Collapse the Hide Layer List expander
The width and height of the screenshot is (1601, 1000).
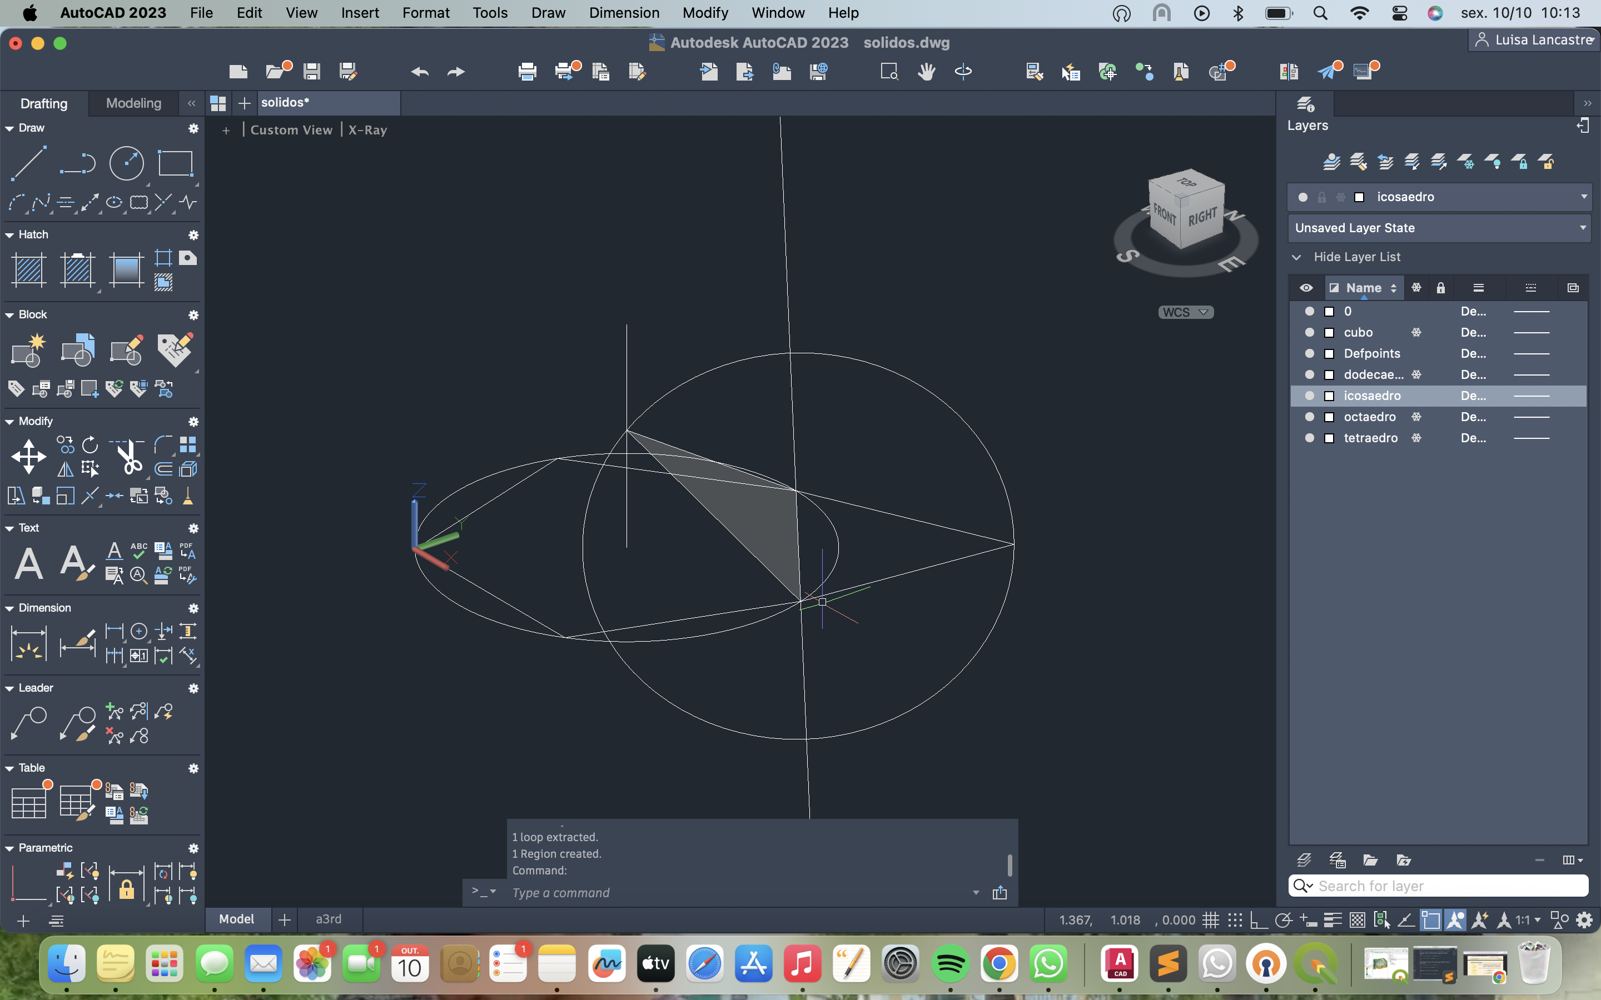(1297, 257)
